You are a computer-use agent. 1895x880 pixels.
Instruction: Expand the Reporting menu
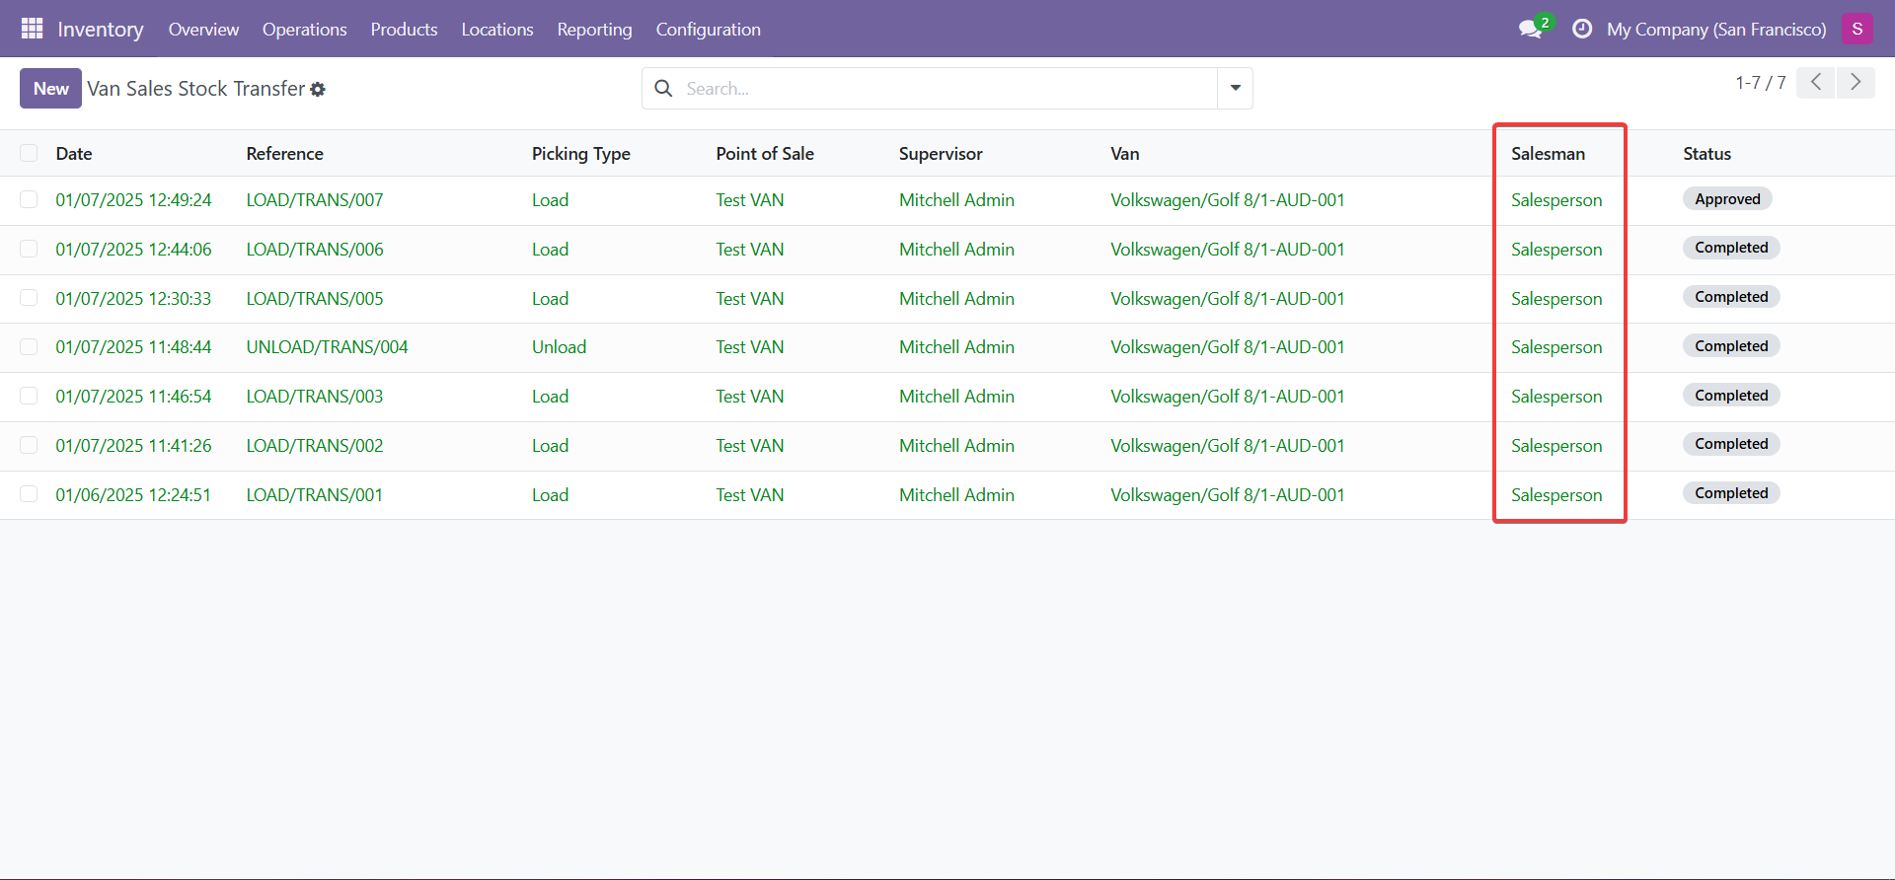click(x=594, y=30)
